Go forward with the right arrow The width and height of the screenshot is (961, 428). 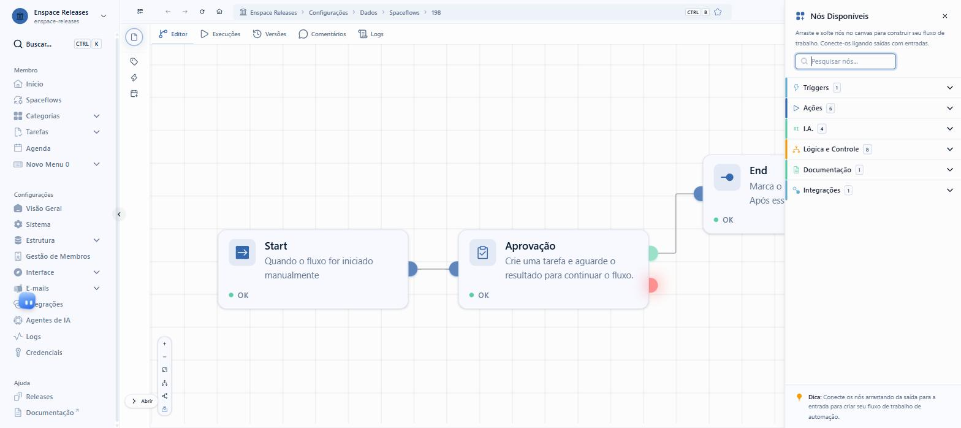coord(185,12)
